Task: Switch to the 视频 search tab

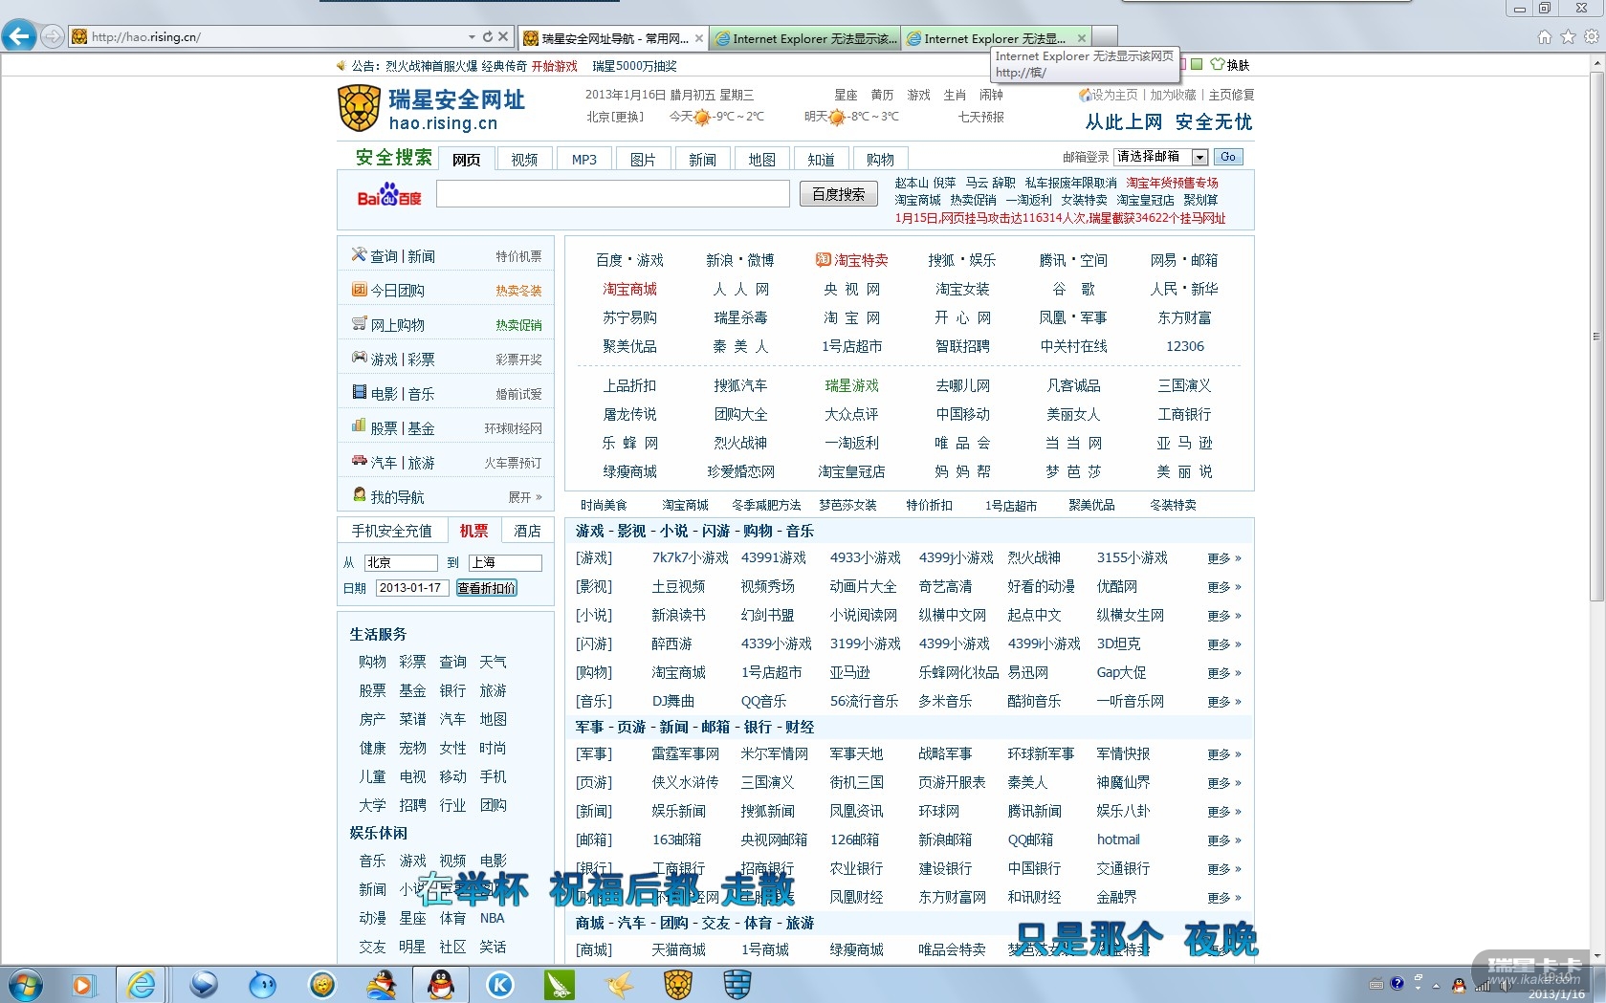Action: [x=524, y=159]
